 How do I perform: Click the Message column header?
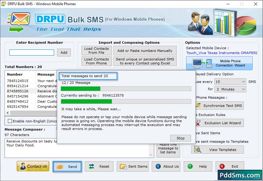(x=46, y=74)
